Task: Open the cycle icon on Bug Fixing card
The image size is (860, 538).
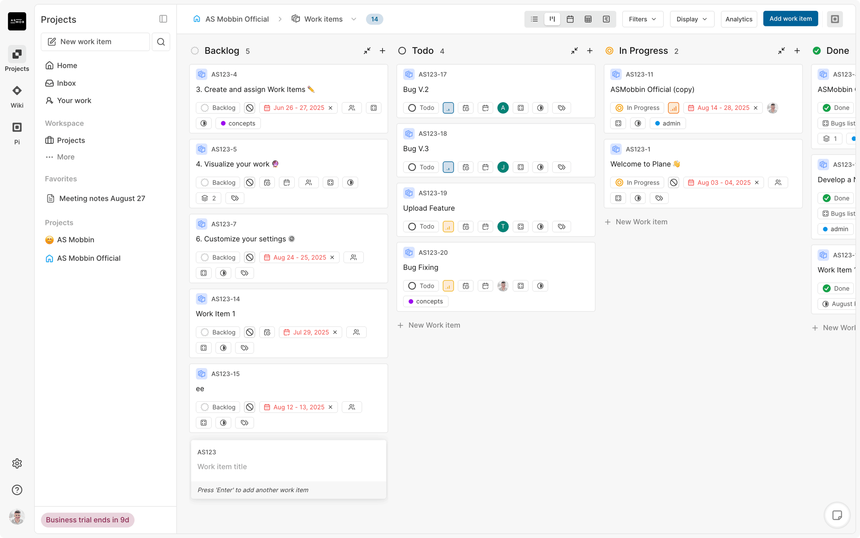Action: pyautogui.click(x=541, y=286)
